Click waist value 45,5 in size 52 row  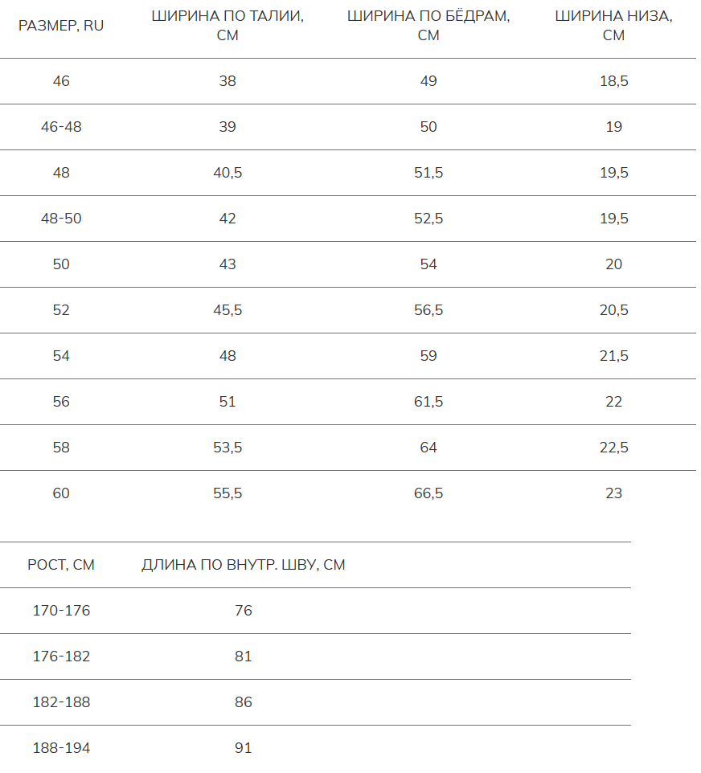point(228,310)
